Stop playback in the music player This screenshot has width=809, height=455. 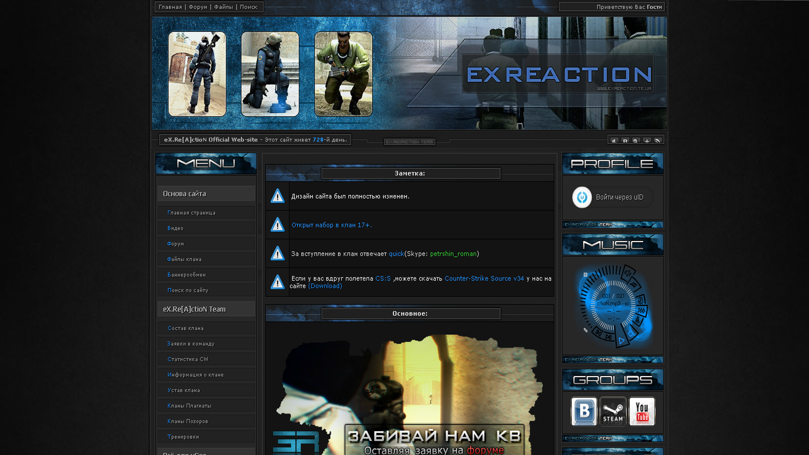tap(631, 334)
